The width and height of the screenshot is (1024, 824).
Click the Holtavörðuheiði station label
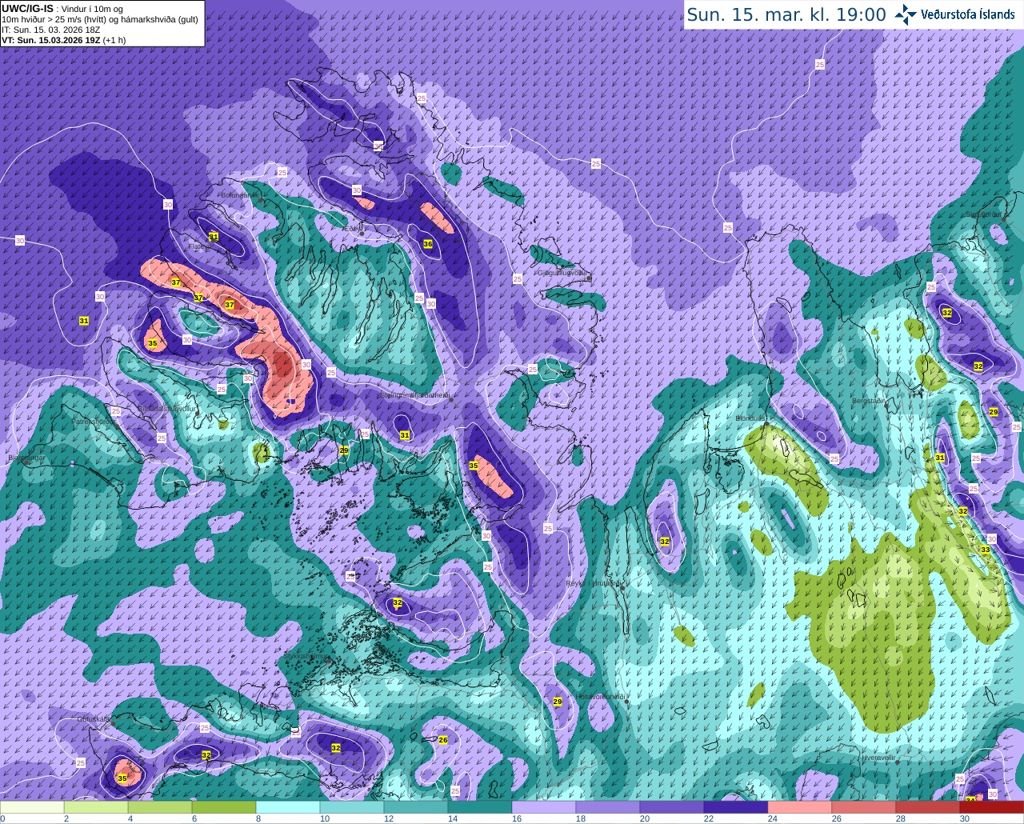coord(601,697)
